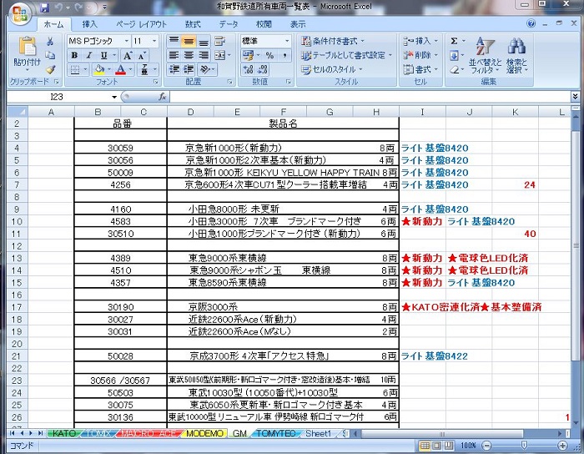Click the Save icon in quick access toolbar
Screen dimensions: 584x454
pyautogui.click(x=45, y=7)
